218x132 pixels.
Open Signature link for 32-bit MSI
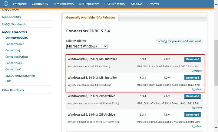(197, 71)
